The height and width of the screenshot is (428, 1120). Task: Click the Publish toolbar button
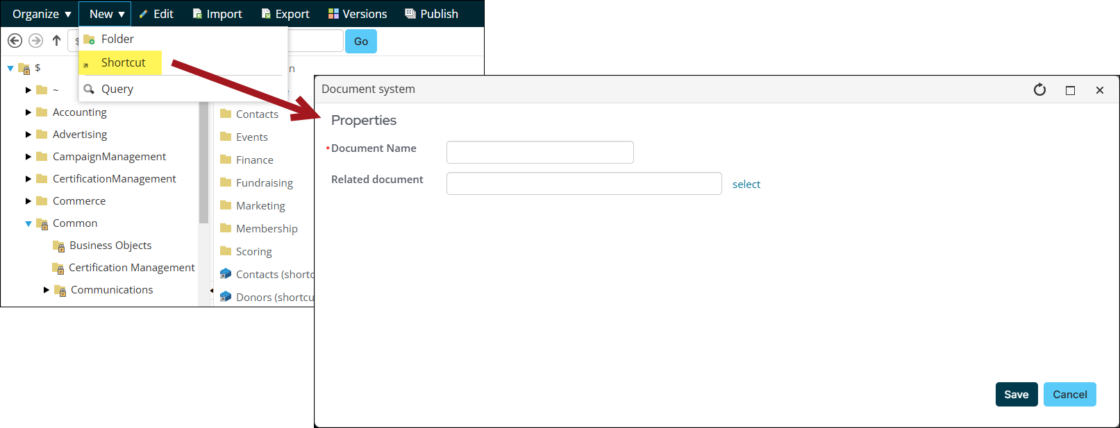(431, 14)
